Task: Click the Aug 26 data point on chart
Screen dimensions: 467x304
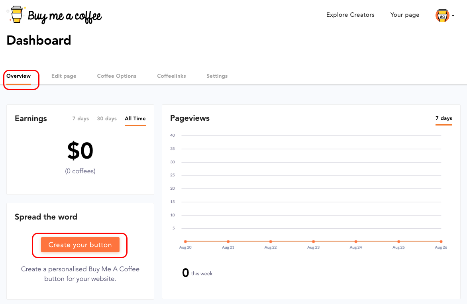Action: [x=441, y=241]
